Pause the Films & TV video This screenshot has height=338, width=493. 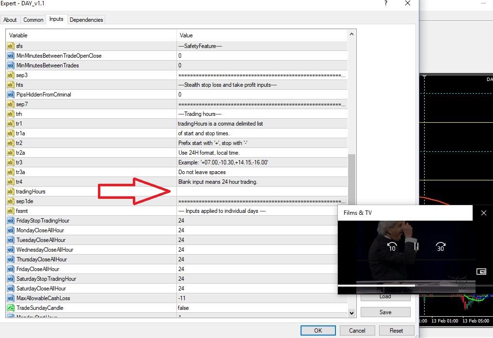tap(416, 246)
